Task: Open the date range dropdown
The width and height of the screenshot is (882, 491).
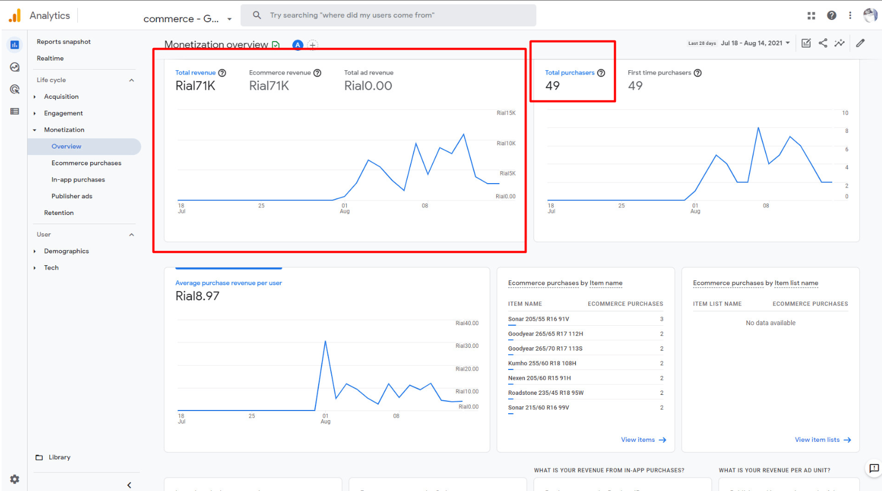Action: [x=756, y=43]
